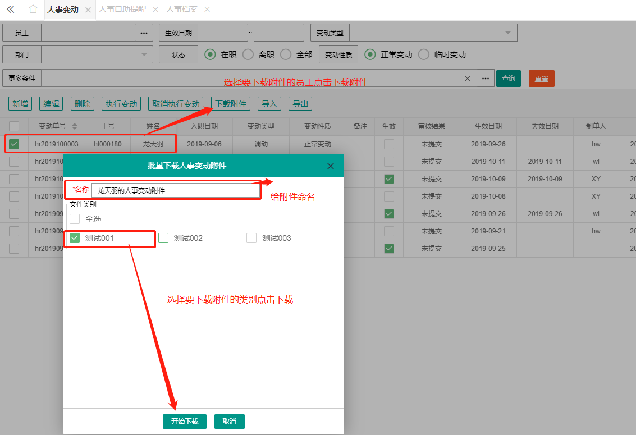Open the 部门 dropdown list

(x=144, y=54)
